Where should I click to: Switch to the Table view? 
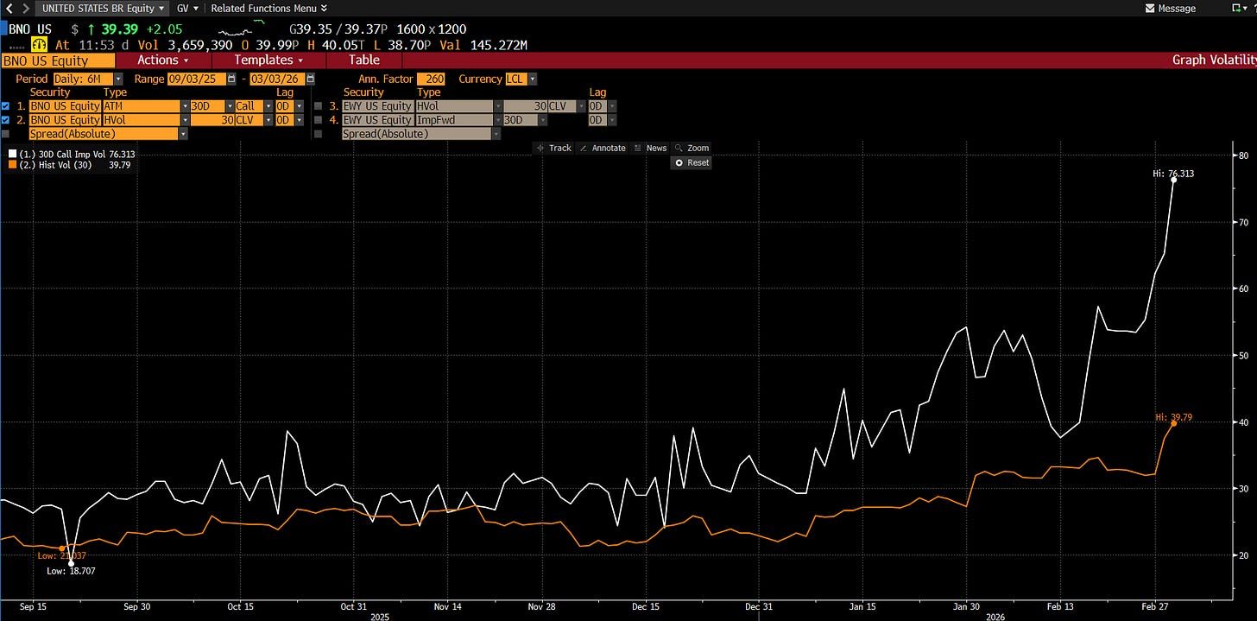click(x=364, y=60)
